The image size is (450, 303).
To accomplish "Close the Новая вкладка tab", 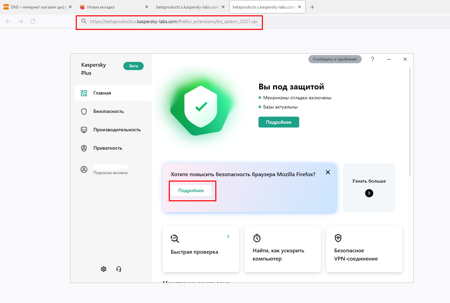I will point(147,7).
